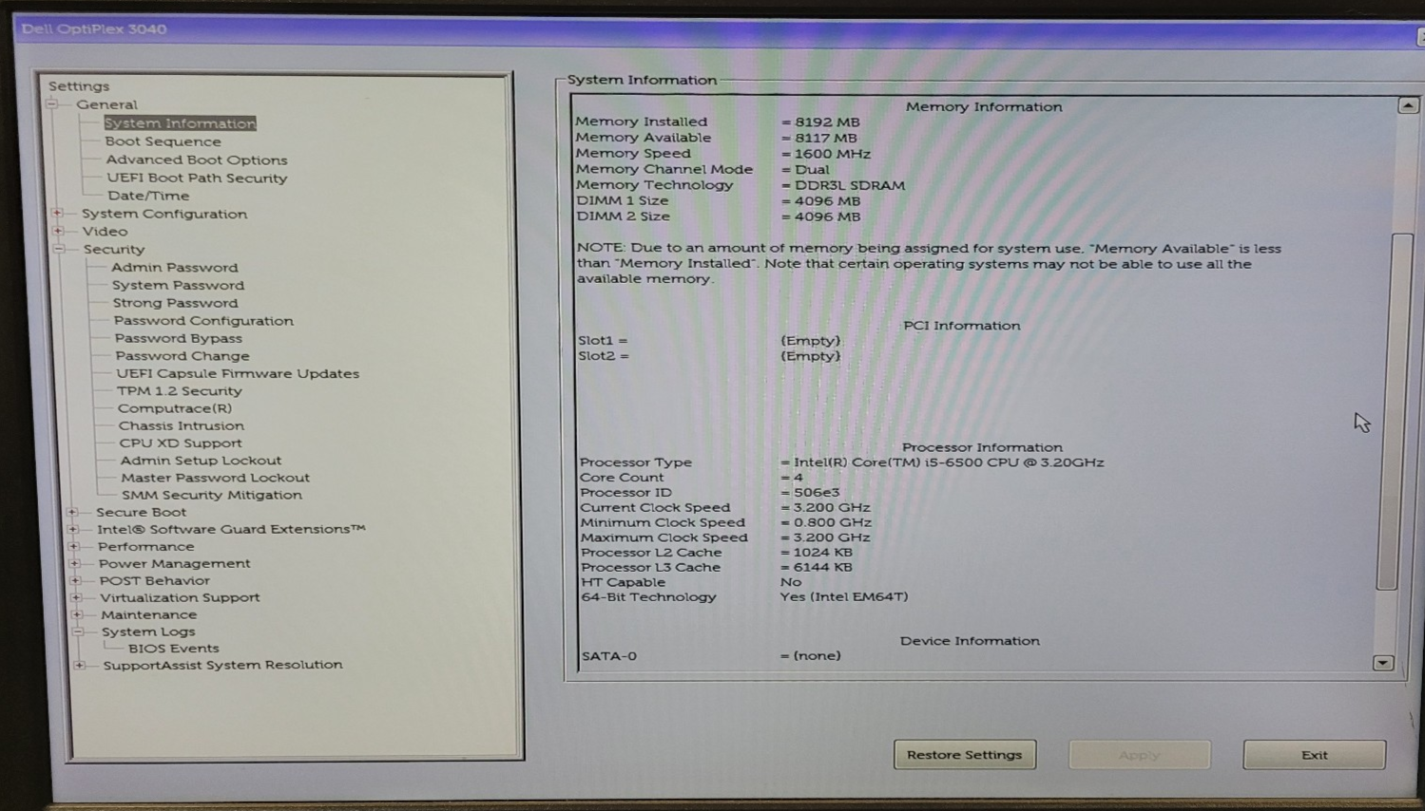Expand the Power Management node
This screenshot has width=1425, height=811.
(75, 563)
